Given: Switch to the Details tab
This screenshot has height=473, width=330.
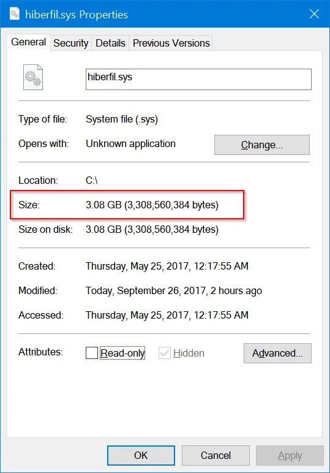Looking at the screenshot, I should pyautogui.click(x=110, y=43).
